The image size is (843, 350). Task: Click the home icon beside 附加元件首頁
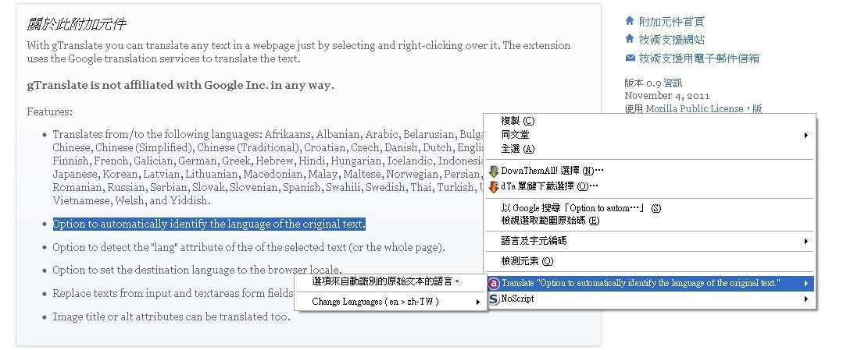click(630, 21)
